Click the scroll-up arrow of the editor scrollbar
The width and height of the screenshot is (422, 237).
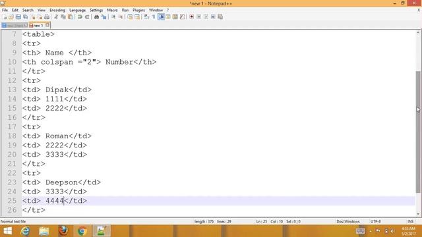[x=418, y=33]
